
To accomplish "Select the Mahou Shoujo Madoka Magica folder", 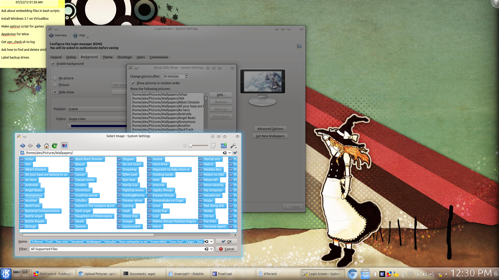I will click(x=172, y=221).
